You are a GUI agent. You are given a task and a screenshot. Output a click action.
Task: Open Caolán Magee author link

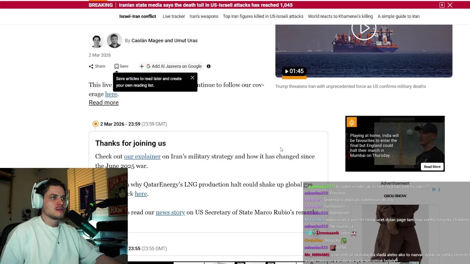148,41
